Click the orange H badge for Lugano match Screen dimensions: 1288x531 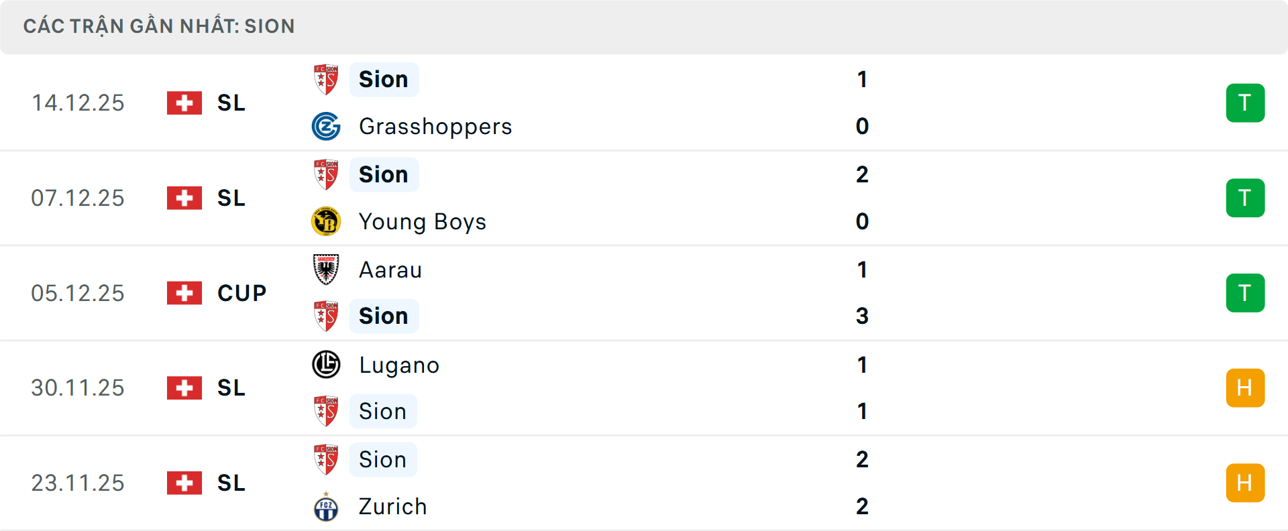(x=1245, y=388)
